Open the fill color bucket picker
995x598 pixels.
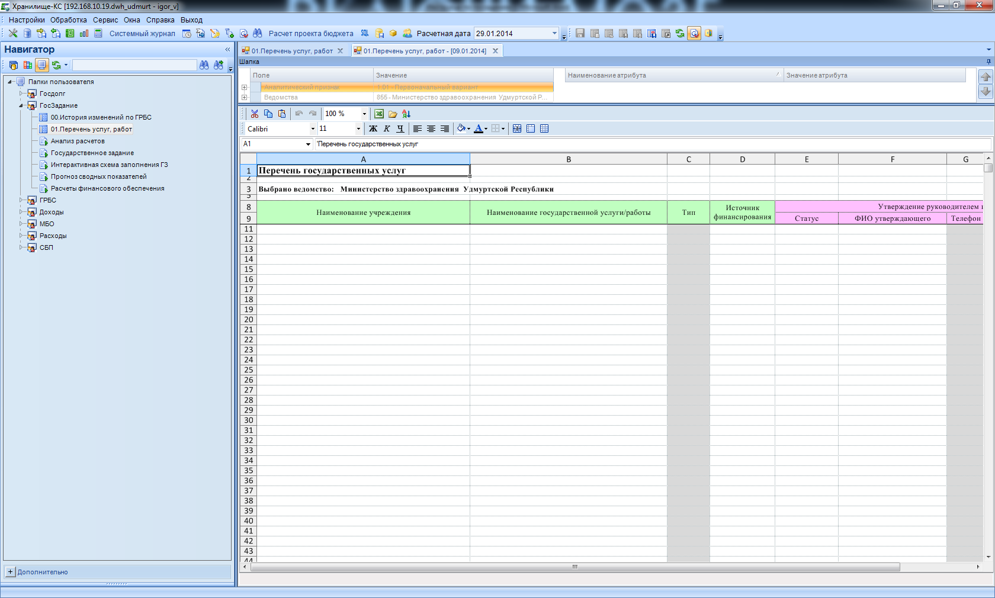coord(461,128)
